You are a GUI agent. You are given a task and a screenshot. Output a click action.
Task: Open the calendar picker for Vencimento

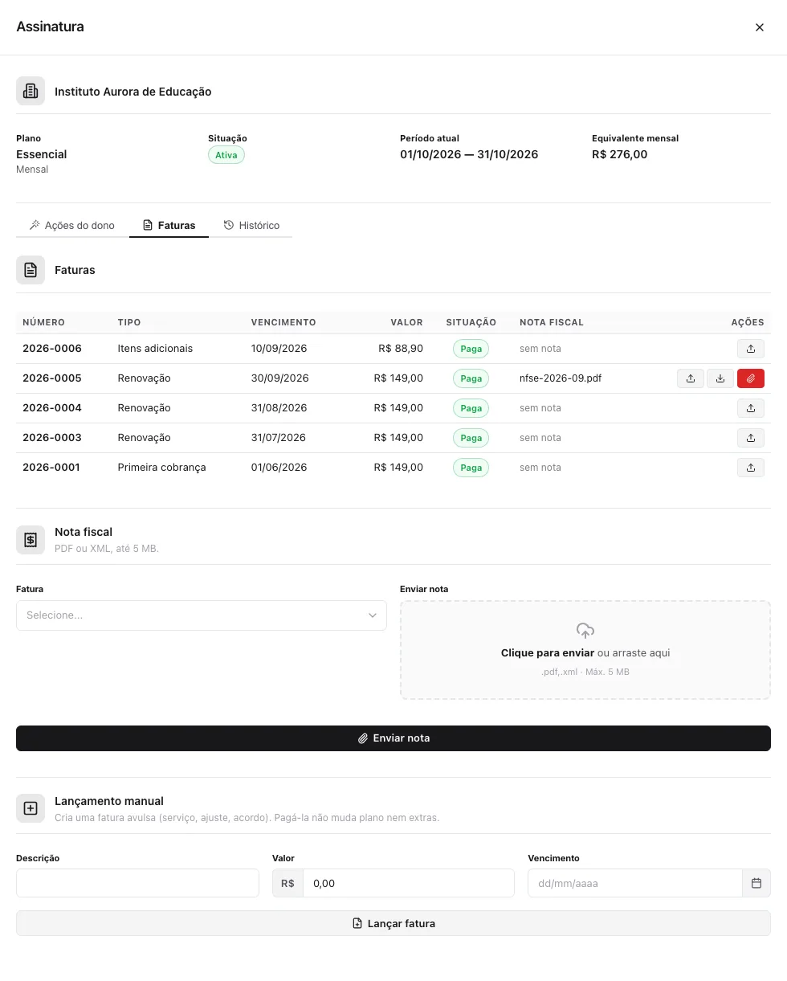click(756, 883)
